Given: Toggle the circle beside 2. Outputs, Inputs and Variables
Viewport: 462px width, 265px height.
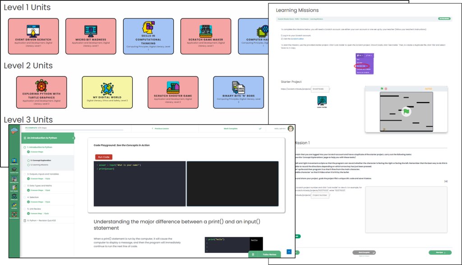Looking at the screenshot, I should [x=25, y=174].
